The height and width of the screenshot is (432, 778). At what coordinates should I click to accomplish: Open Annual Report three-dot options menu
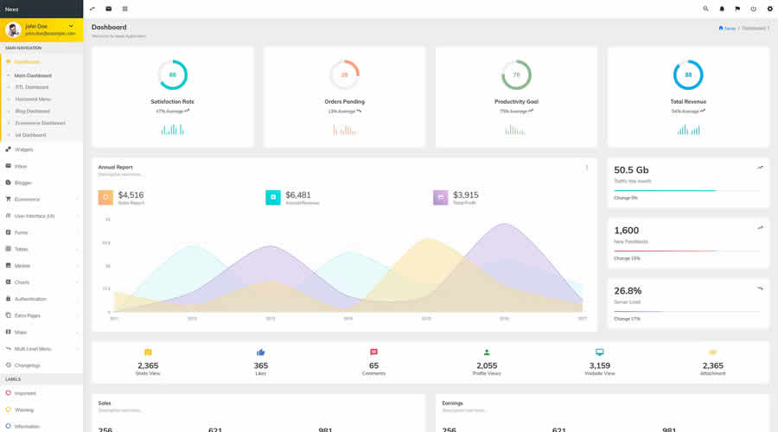point(586,168)
